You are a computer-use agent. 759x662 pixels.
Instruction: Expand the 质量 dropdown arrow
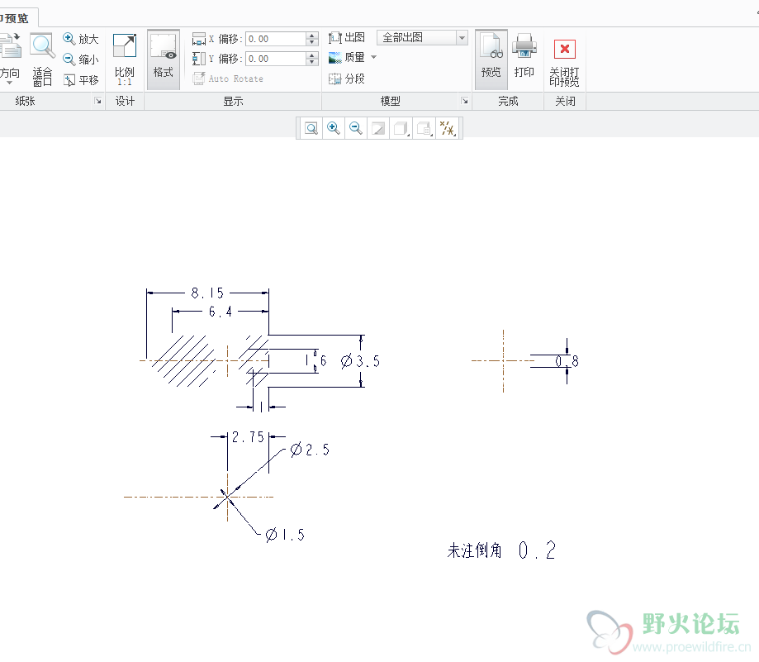point(373,57)
